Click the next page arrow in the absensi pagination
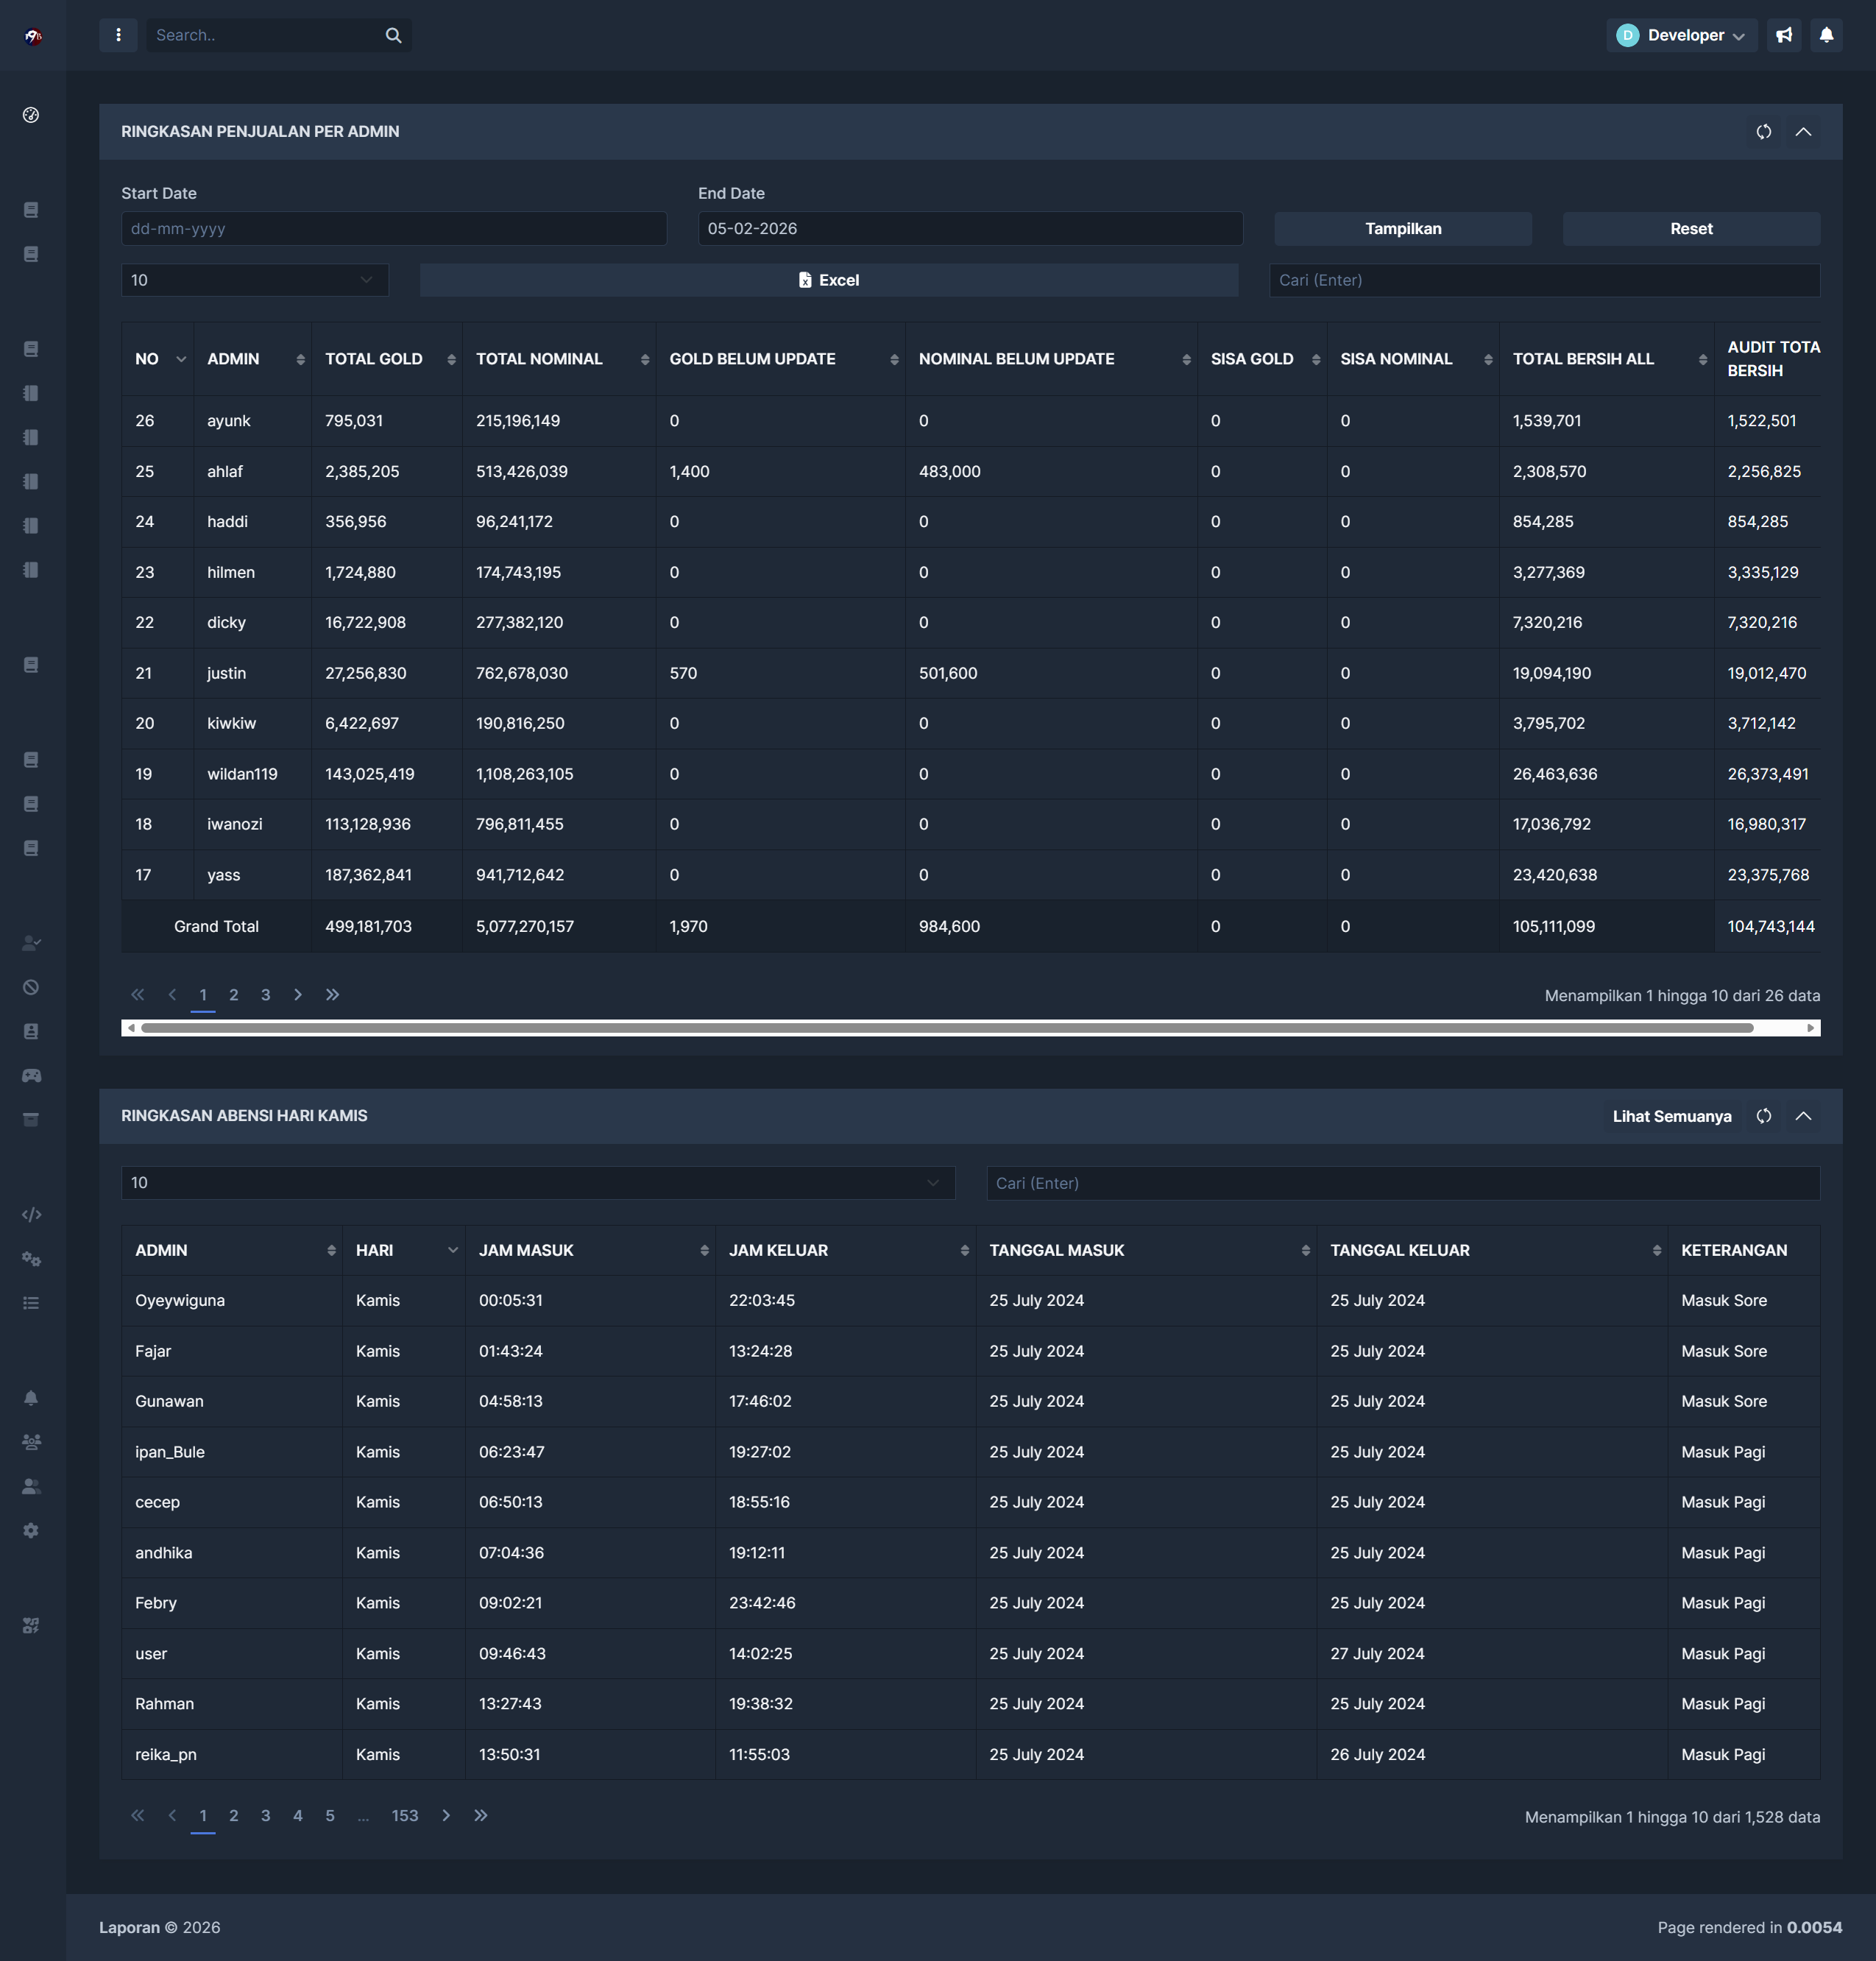 click(446, 1815)
